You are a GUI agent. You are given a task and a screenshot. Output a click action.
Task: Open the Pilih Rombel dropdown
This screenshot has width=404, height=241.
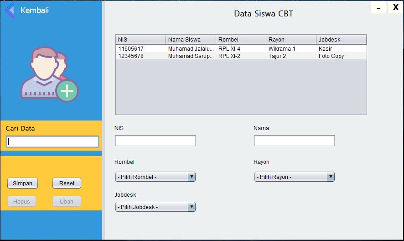point(155,177)
